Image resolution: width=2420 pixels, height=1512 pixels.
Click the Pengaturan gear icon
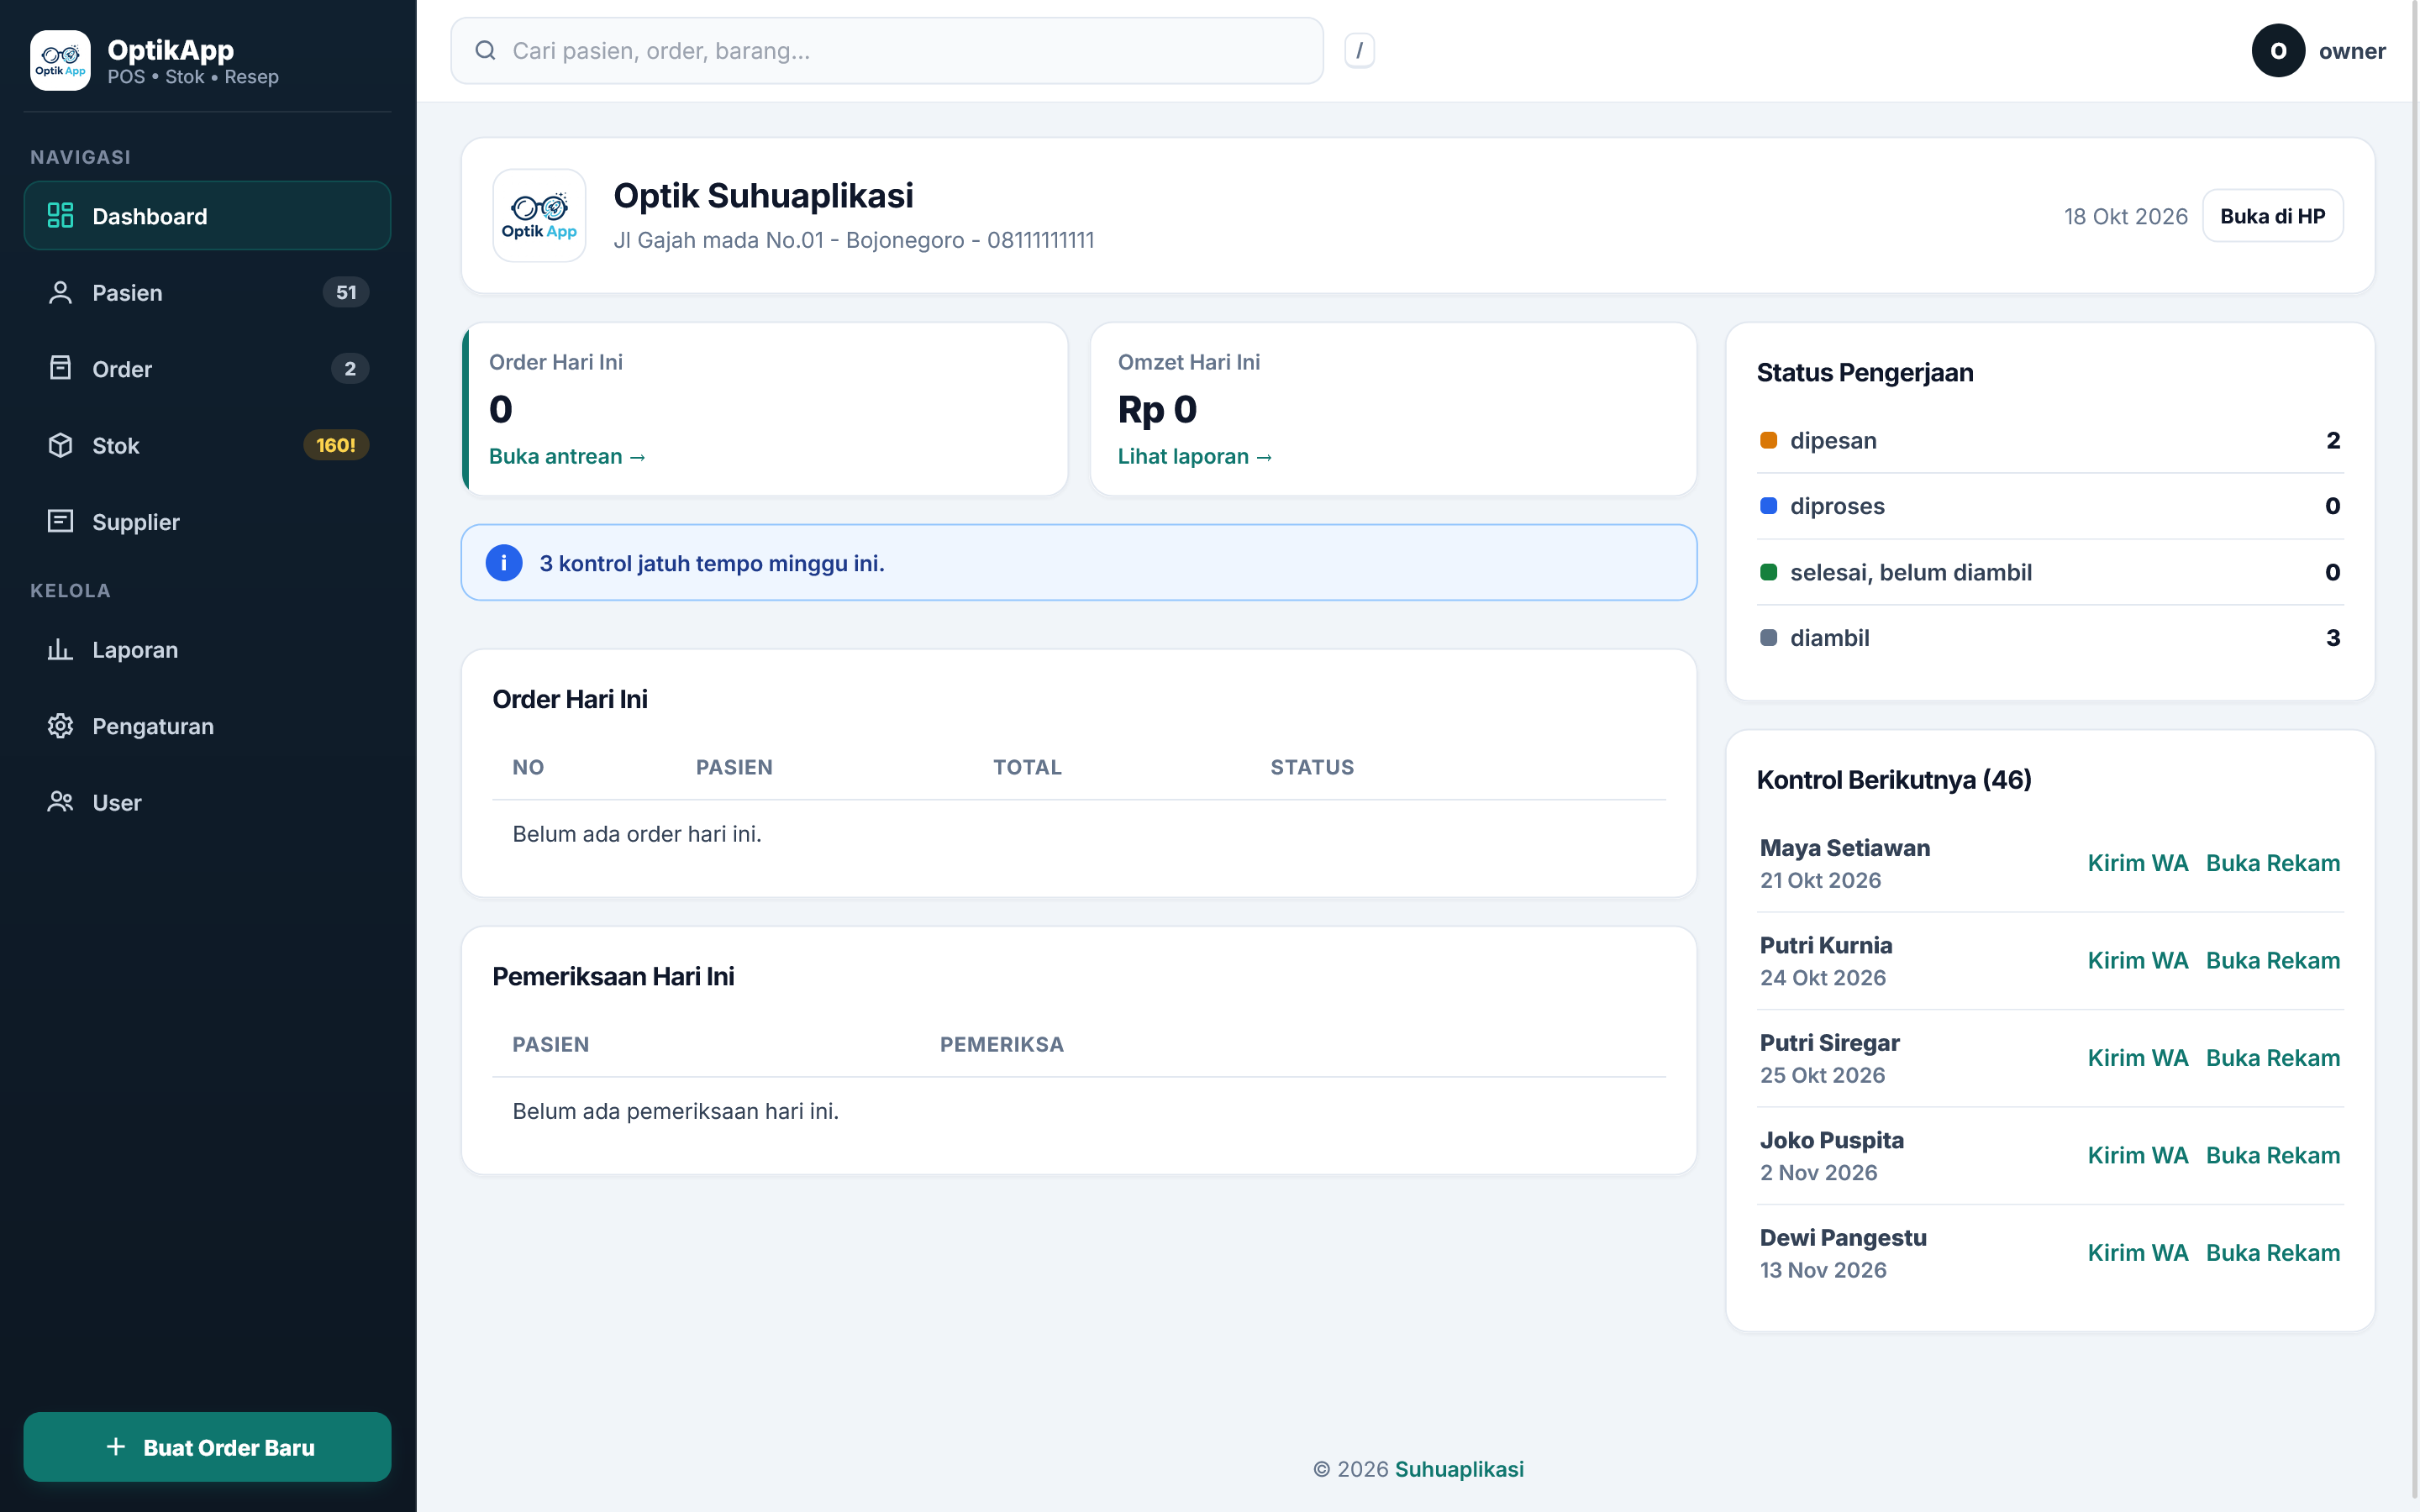pos(60,725)
